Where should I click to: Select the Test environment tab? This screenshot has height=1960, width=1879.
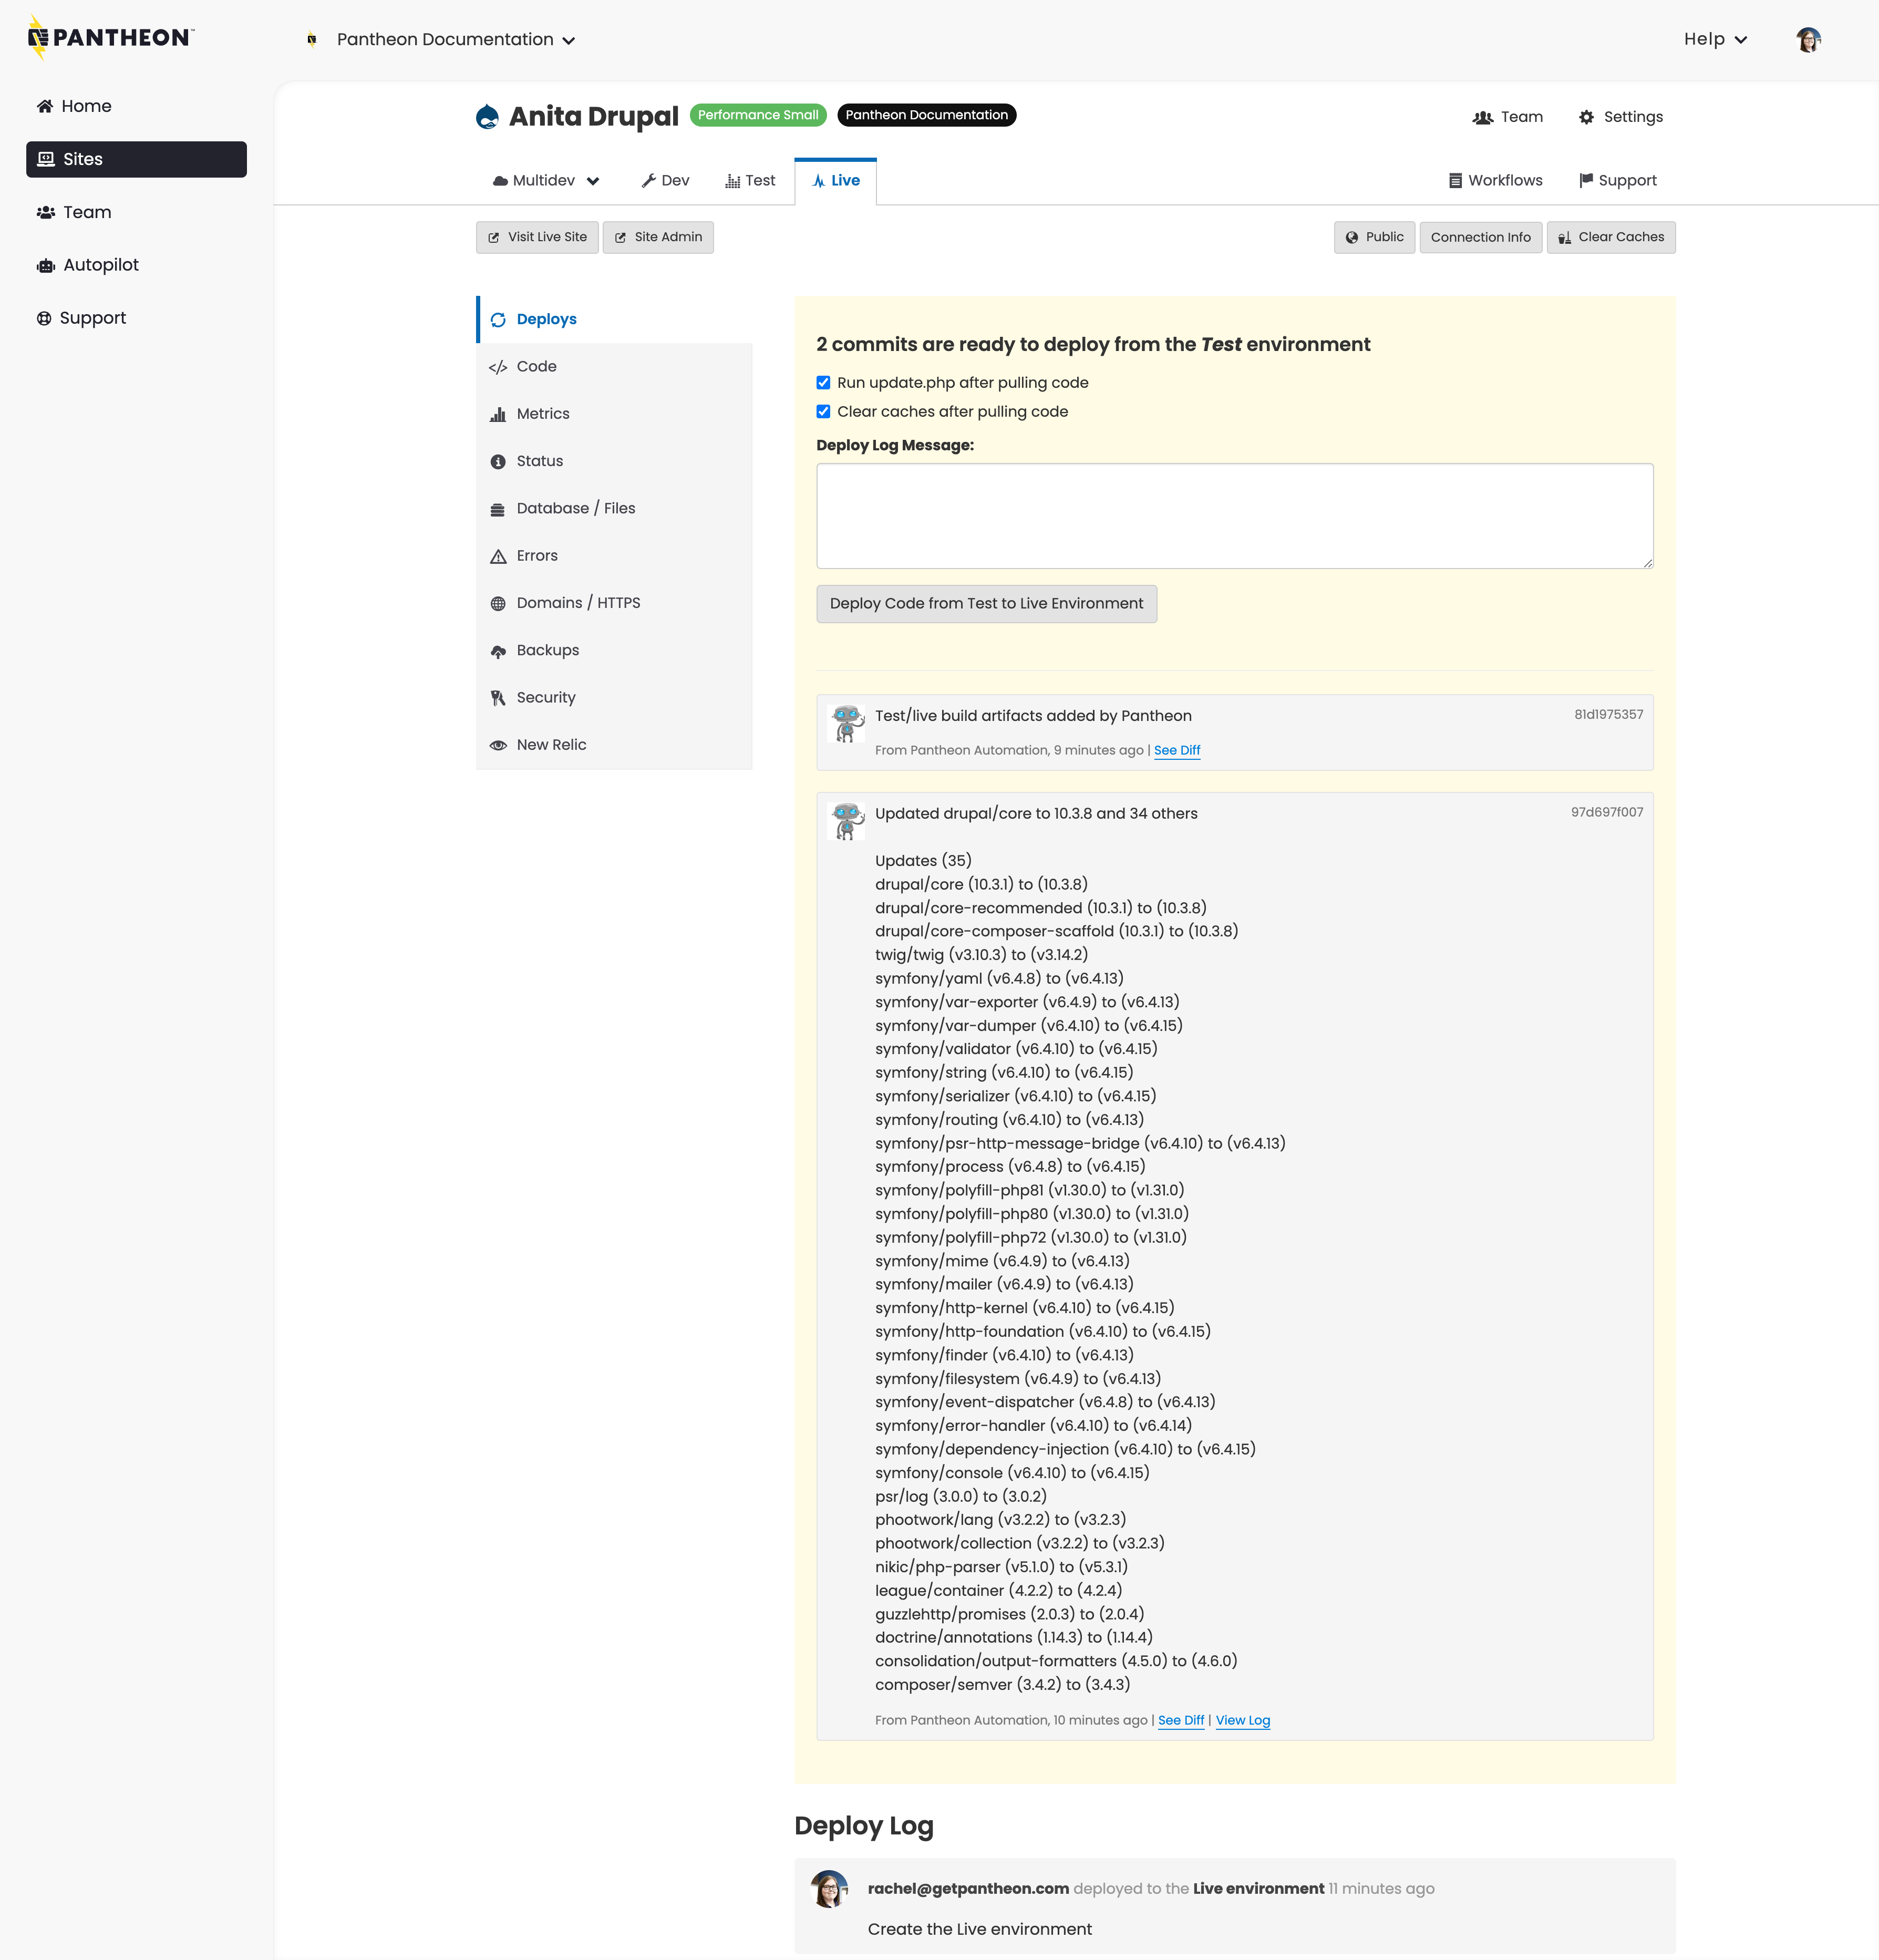(x=750, y=180)
